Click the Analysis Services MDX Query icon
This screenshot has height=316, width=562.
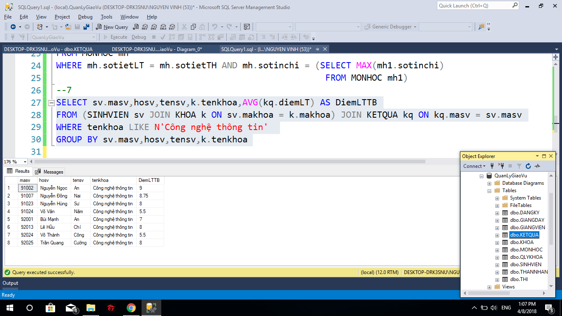[x=144, y=27]
